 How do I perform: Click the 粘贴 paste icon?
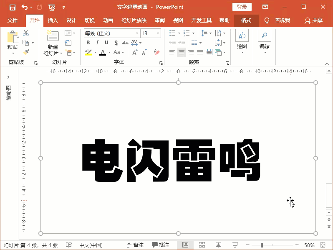13,37
